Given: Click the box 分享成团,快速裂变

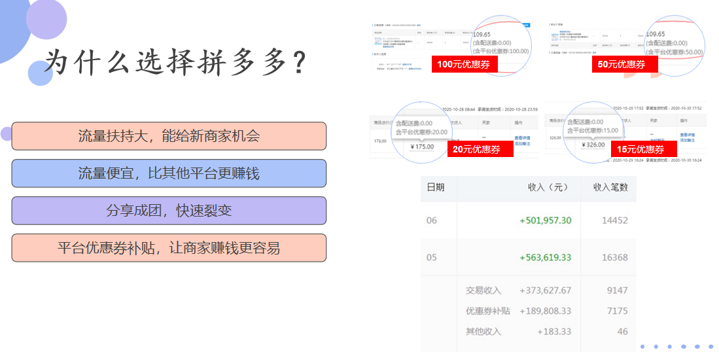Looking at the screenshot, I should (x=169, y=211).
